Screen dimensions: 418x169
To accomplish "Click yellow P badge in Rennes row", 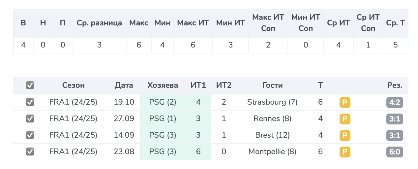I will (x=345, y=119).
